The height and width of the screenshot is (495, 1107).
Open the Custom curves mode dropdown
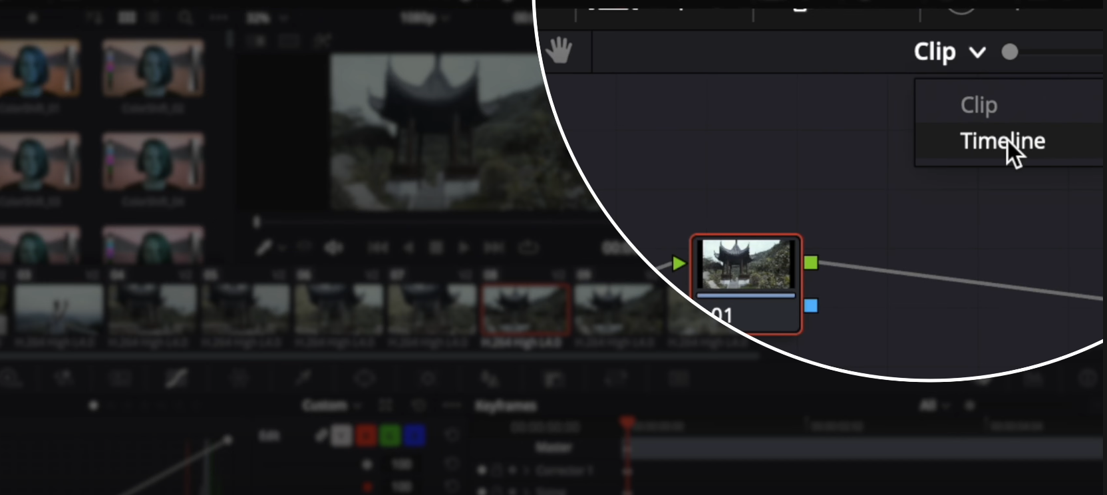(331, 405)
